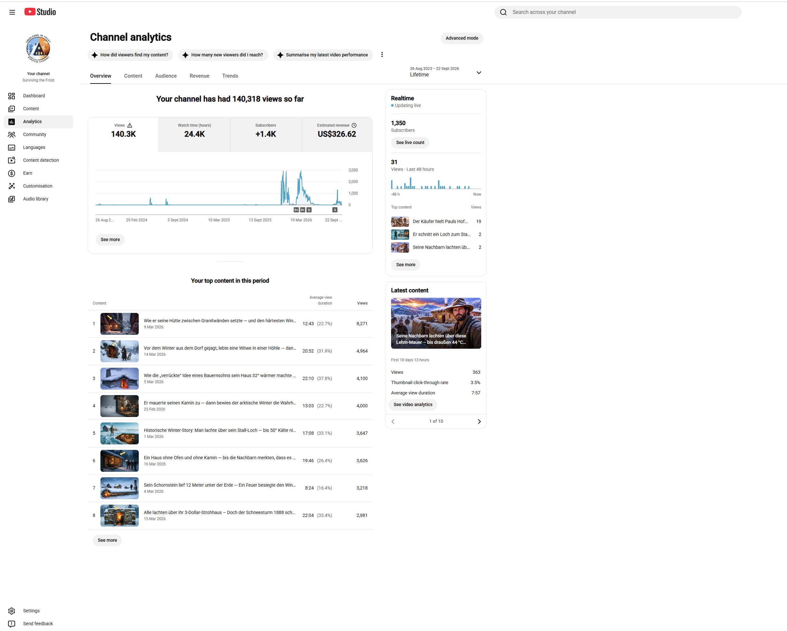787x631 pixels.
Task: Click the search across your channel field
Action: point(618,12)
